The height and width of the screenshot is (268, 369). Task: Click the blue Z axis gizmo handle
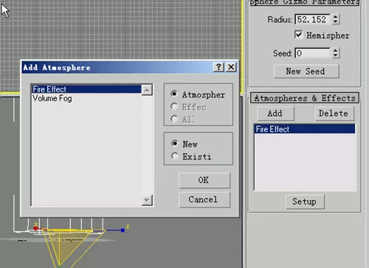coord(123,230)
